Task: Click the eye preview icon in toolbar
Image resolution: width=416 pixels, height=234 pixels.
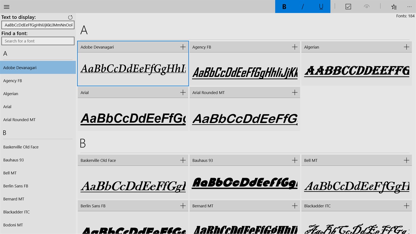Action: (x=367, y=7)
